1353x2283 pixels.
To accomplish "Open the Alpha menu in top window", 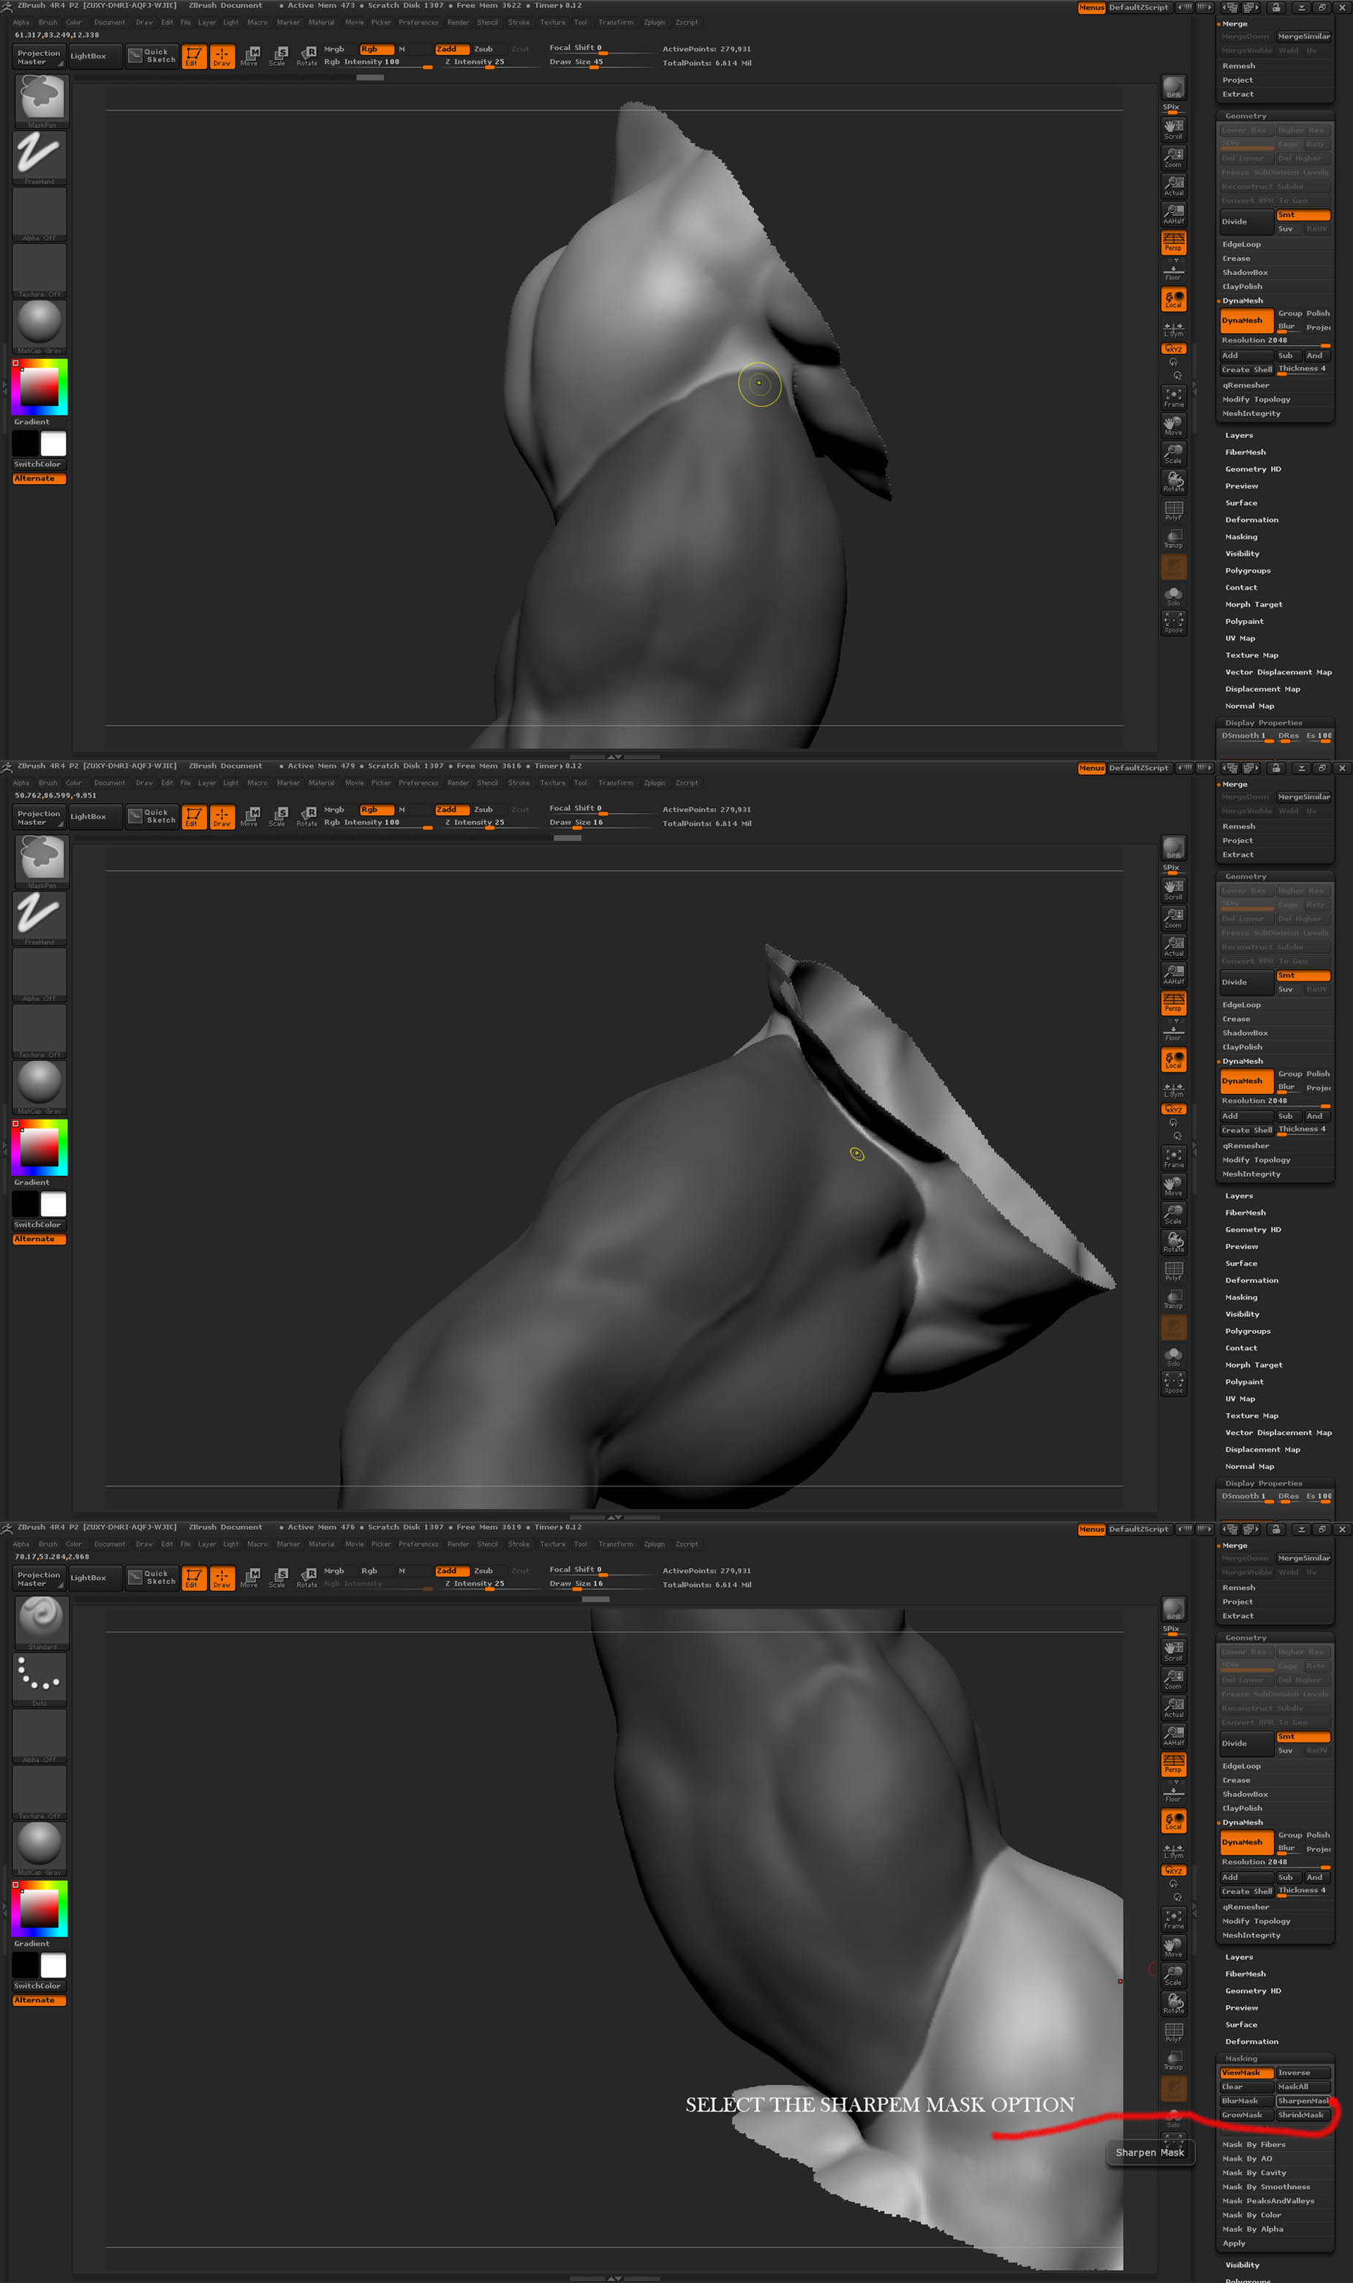I will [21, 23].
